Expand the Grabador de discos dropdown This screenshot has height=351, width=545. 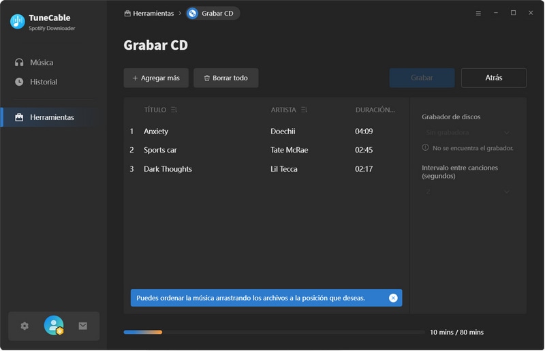pos(467,132)
